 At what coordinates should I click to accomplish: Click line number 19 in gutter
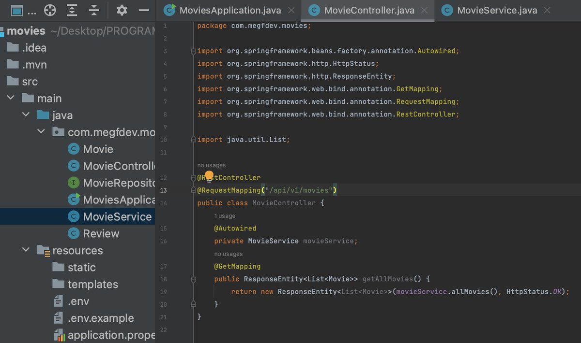pos(164,292)
